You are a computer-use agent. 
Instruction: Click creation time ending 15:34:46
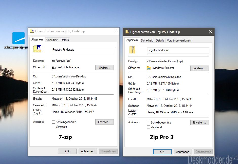click(x=74, y=99)
